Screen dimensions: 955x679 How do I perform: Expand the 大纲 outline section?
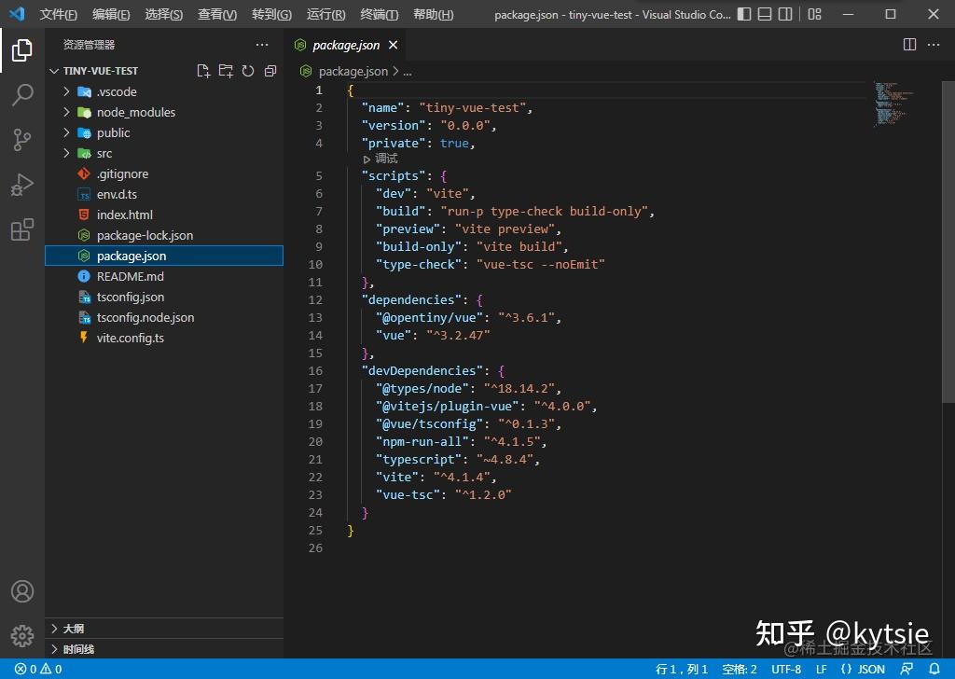pyautogui.click(x=73, y=629)
